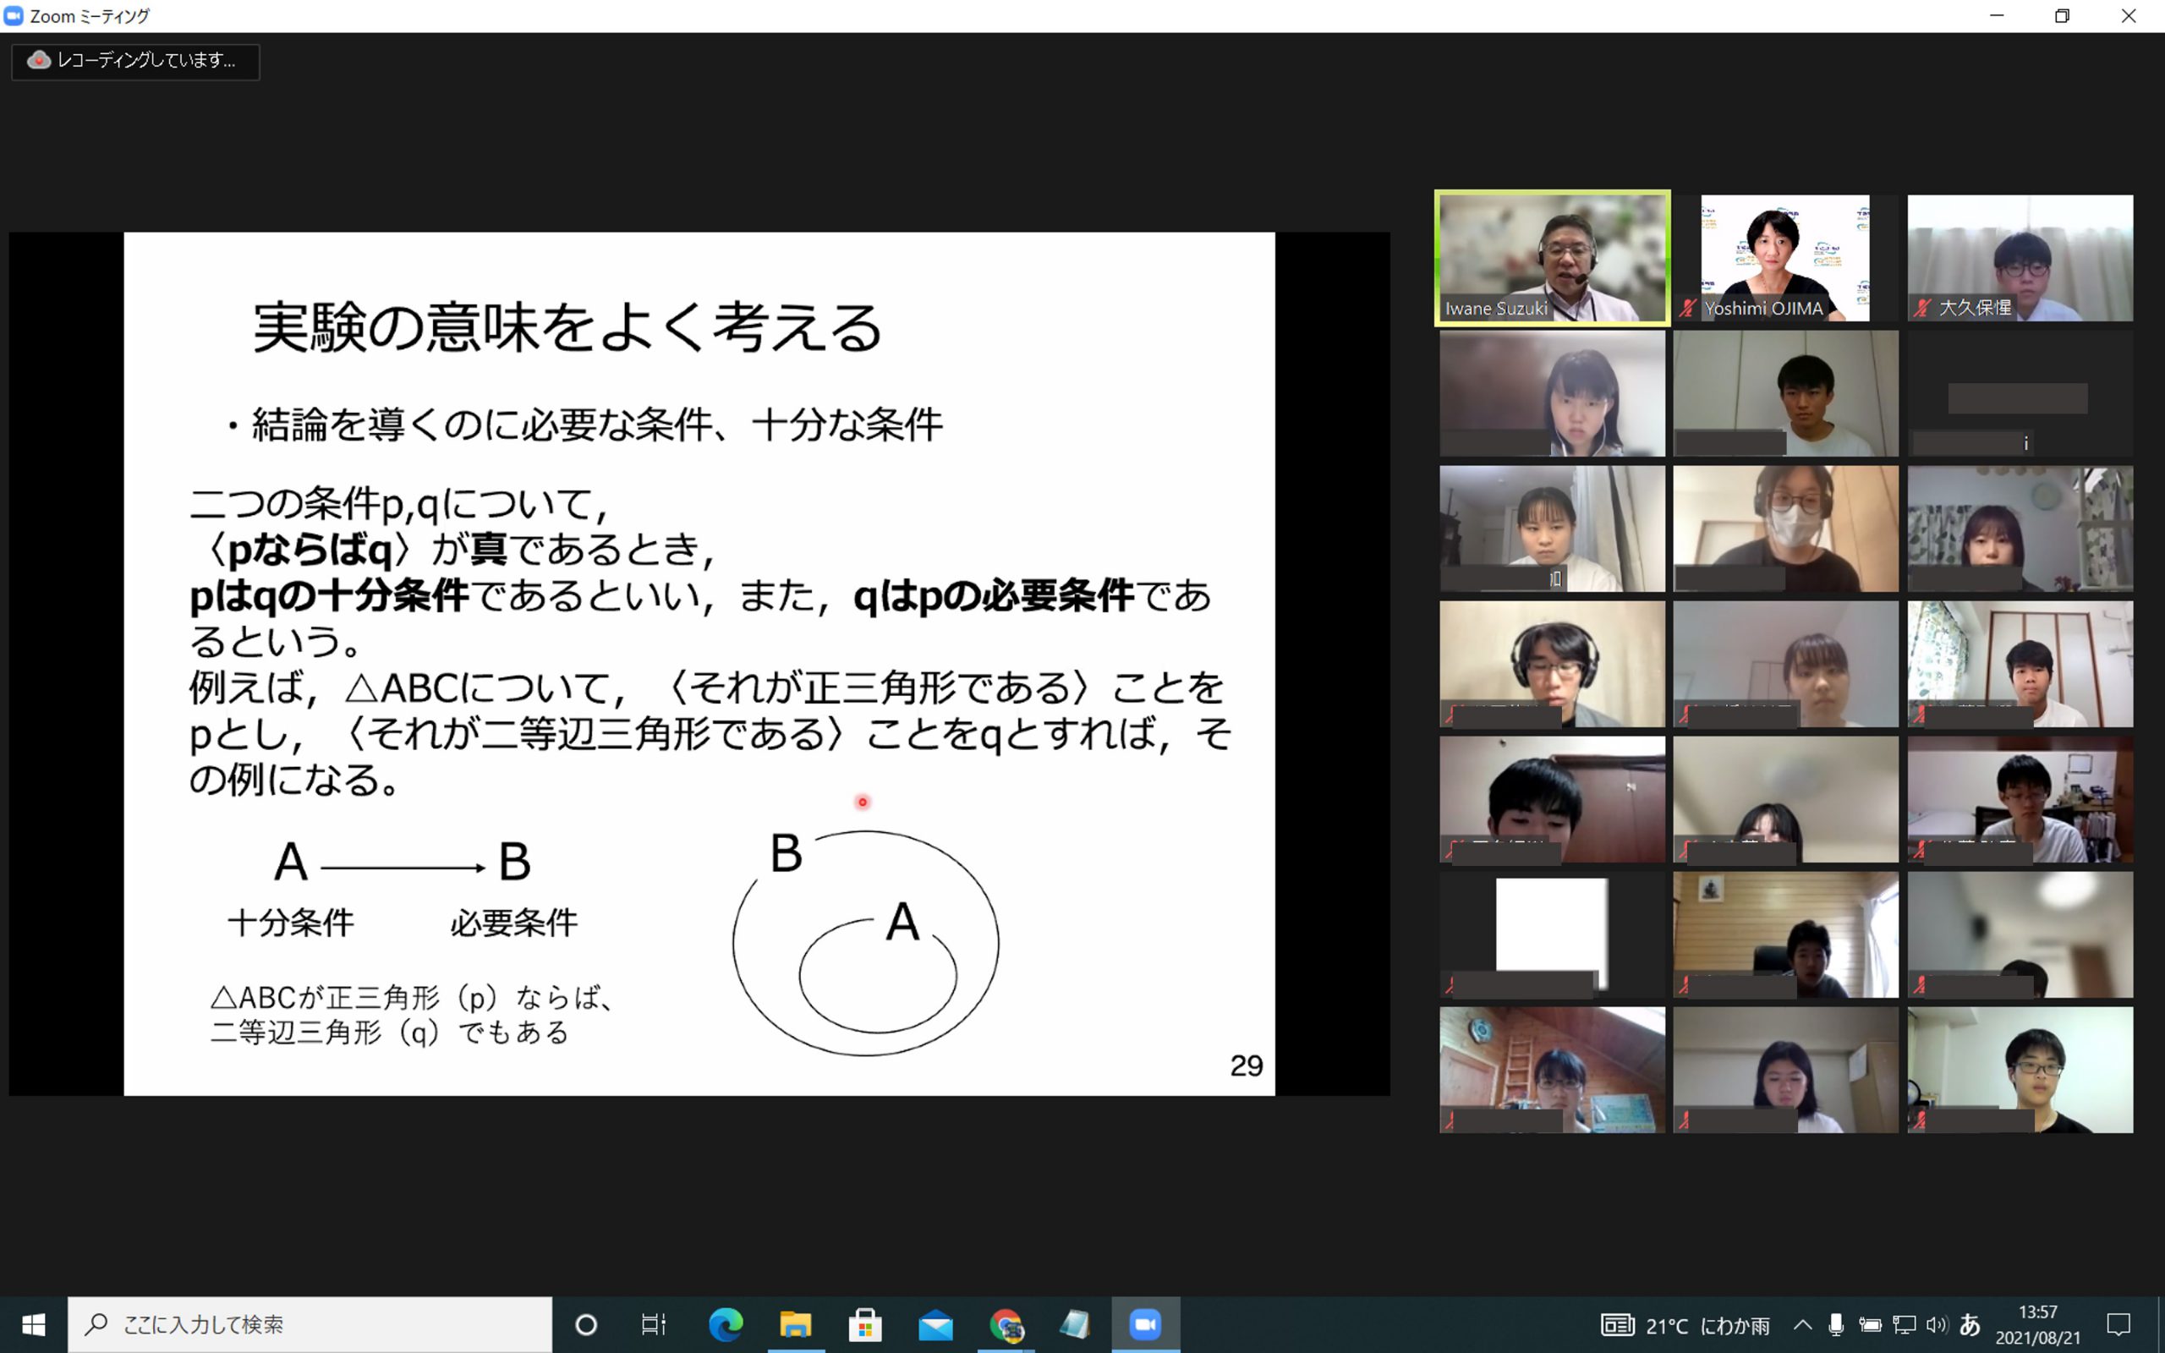
Task: Open the Mail app on taskbar
Action: pos(936,1324)
